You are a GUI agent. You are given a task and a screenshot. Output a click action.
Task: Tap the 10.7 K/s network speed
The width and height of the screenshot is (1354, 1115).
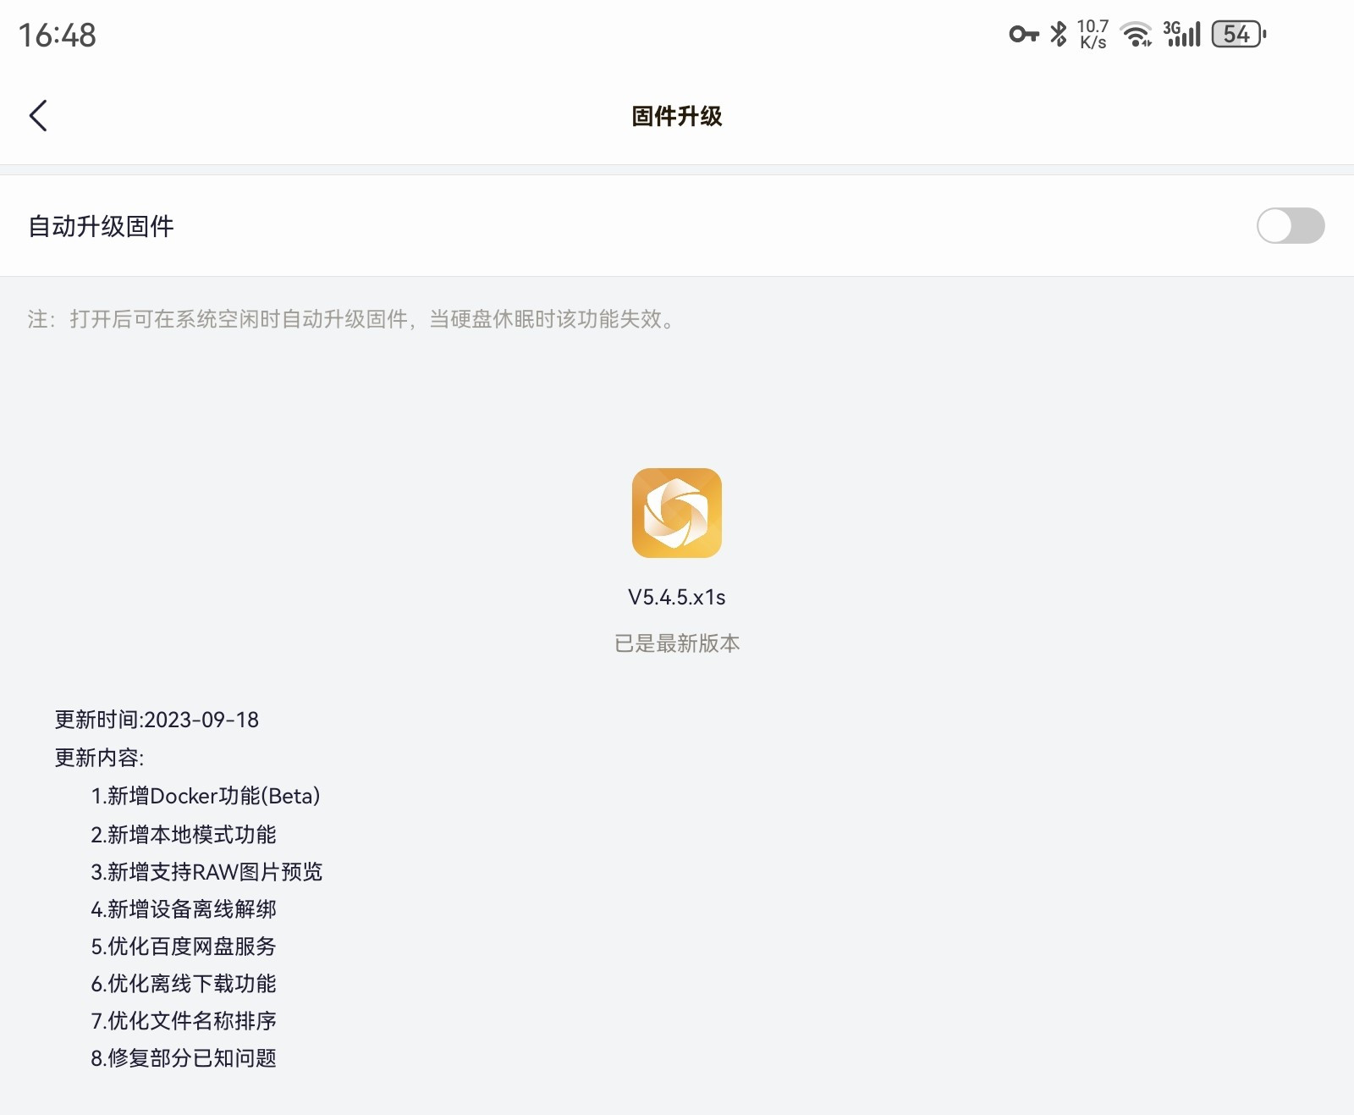click(x=1093, y=35)
